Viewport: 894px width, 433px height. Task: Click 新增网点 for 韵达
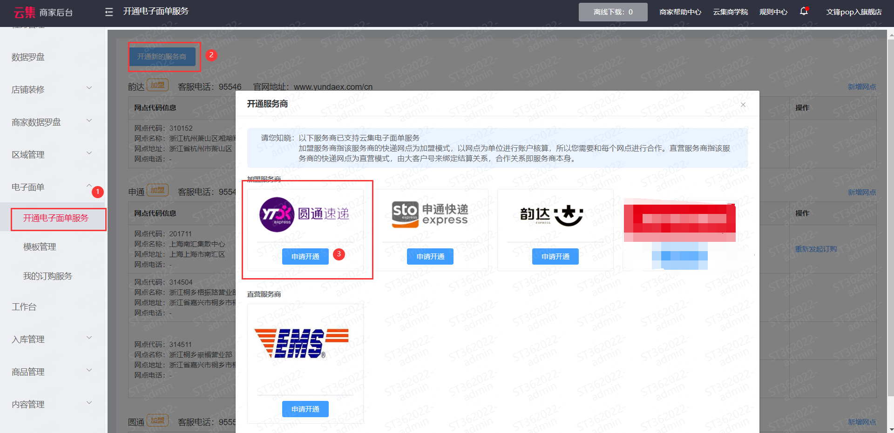(862, 87)
